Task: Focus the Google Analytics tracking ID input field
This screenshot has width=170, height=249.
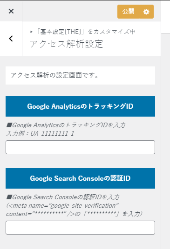Action: 80,147
